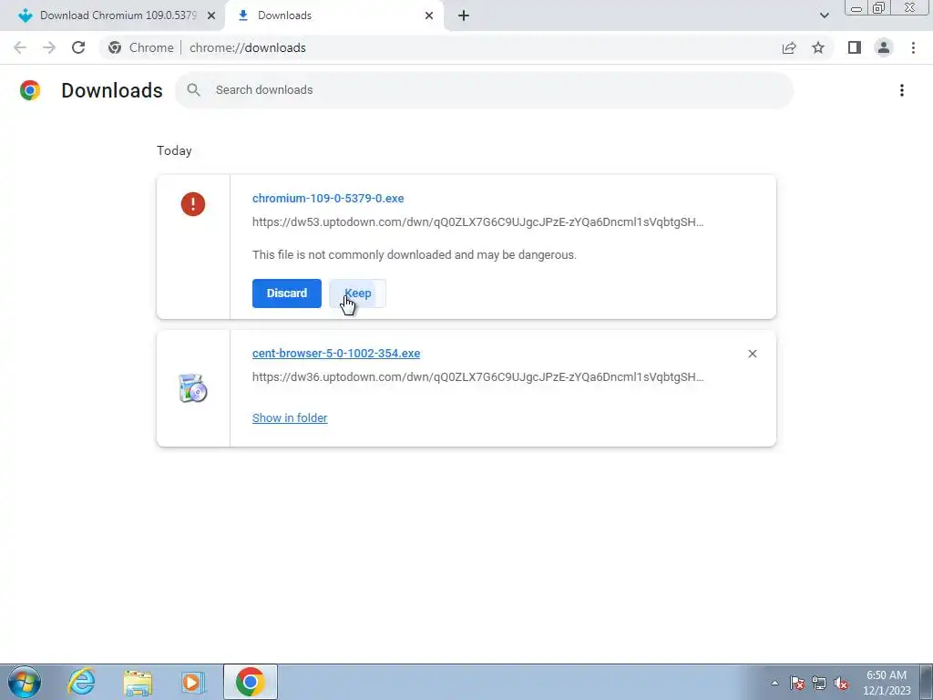
Task: Reload the downloads page
Action: point(78,47)
